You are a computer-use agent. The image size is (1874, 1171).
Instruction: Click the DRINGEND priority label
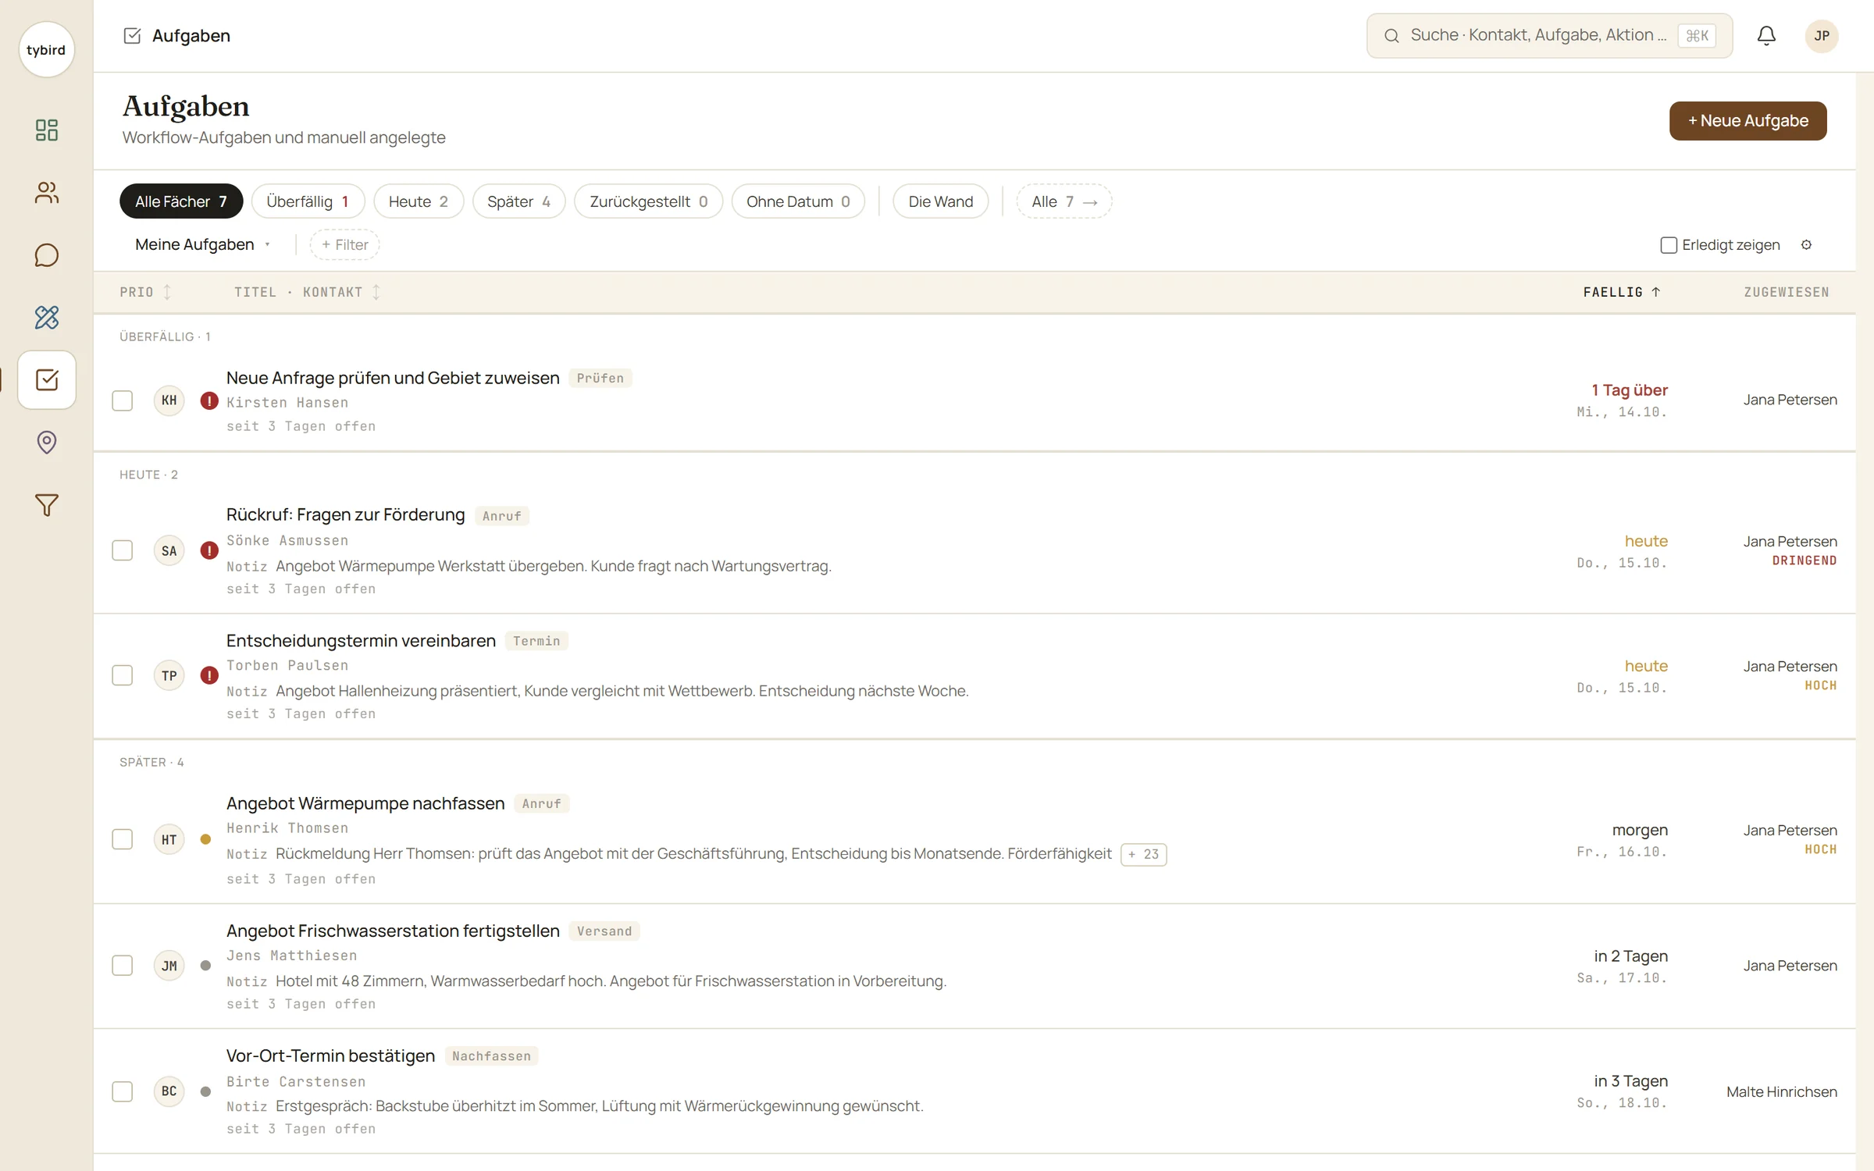click(1804, 561)
